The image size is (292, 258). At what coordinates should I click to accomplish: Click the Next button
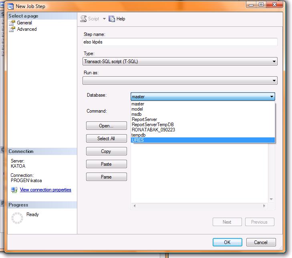(x=227, y=222)
